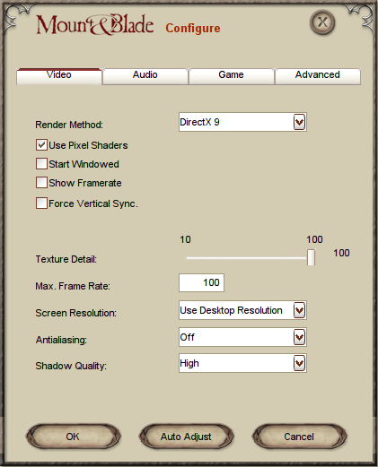Uncheck Use Pixel Shaders
The height and width of the screenshot is (467, 378).
[x=41, y=145]
